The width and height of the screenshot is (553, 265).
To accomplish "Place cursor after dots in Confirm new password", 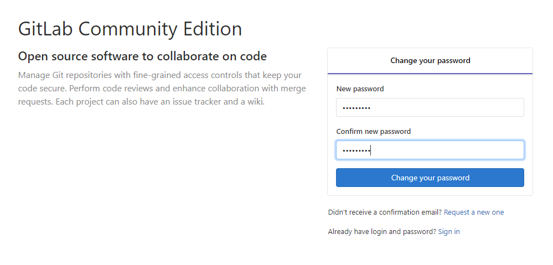I will pyautogui.click(x=371, y=150).
